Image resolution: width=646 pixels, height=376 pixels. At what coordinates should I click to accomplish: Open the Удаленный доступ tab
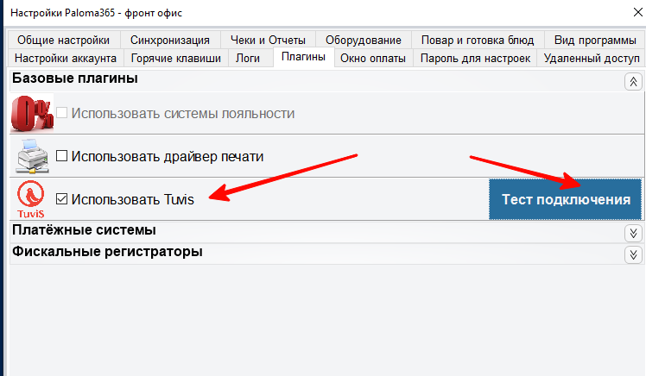tap(592, 58)
